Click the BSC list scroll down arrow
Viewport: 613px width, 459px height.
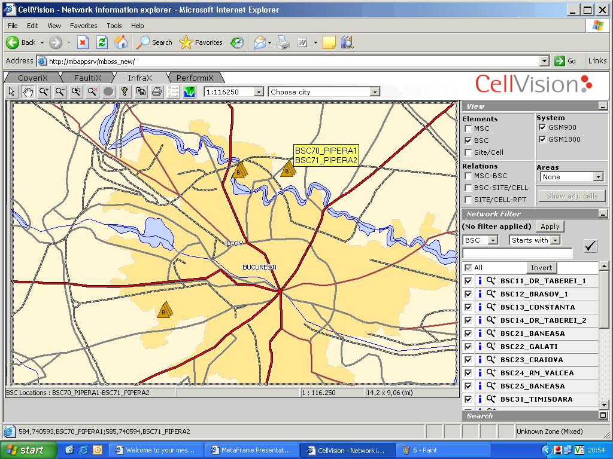click(x=604, y=405)
